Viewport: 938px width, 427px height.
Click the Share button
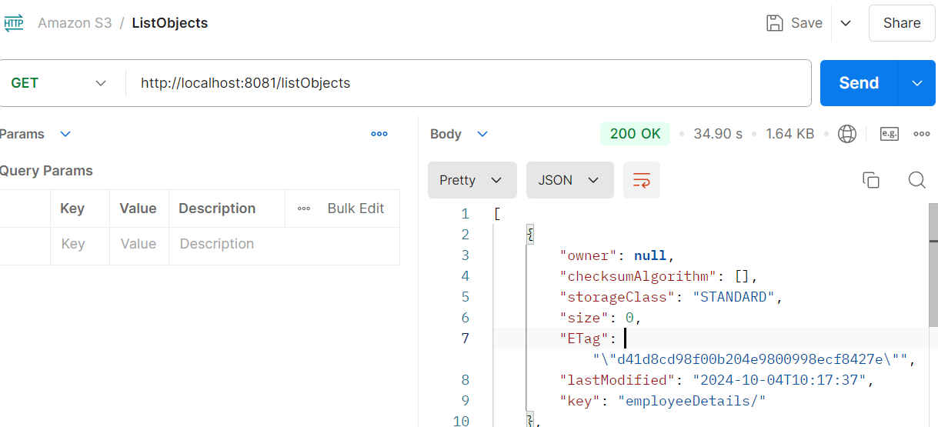901,23
